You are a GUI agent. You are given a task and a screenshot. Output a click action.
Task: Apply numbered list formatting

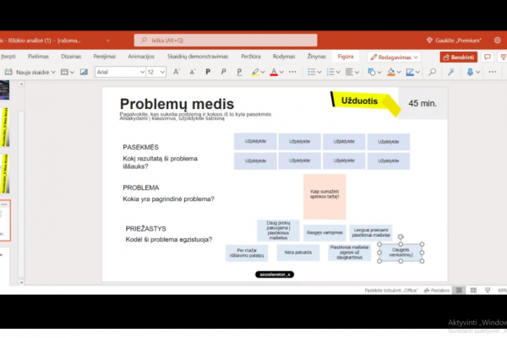[x=330, y=72]
